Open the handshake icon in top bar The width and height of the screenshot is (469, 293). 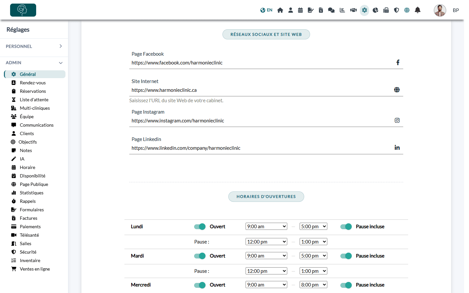[353, 10]
